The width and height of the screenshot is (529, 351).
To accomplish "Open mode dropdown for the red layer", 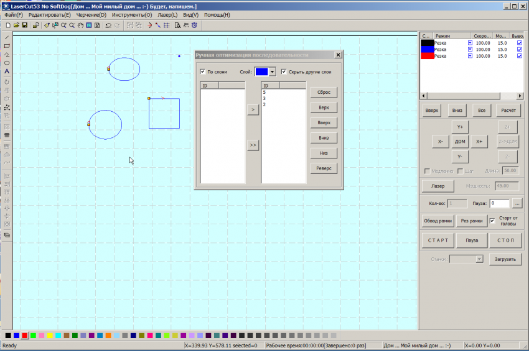I will (470, 56).
